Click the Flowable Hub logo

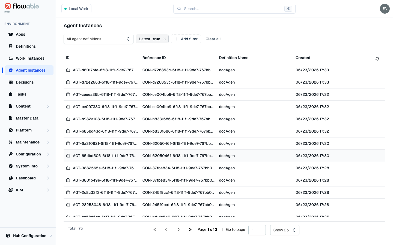click(22, 8)
